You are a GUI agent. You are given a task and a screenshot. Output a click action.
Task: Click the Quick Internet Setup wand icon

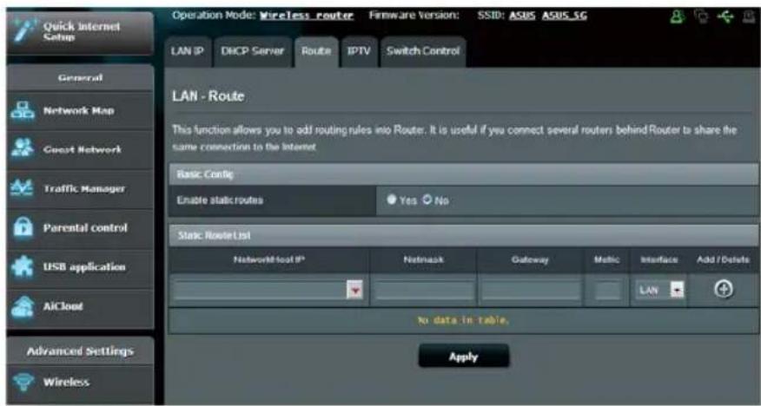pyautogui.click(x=23, y=32)
